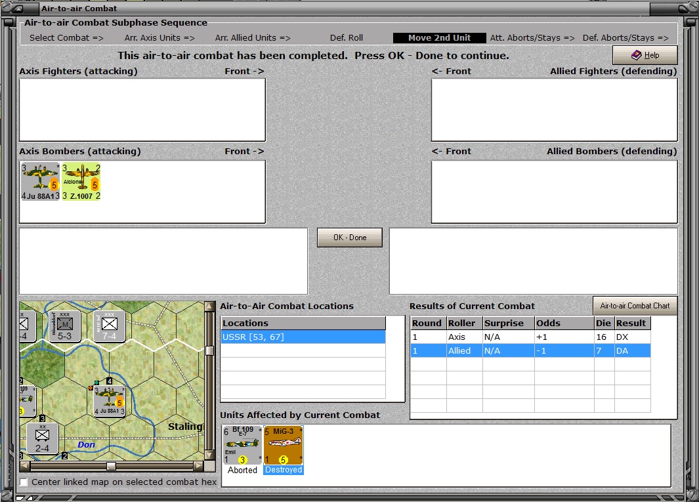Click the Allied Fighters defending box

tap(555, 110)
